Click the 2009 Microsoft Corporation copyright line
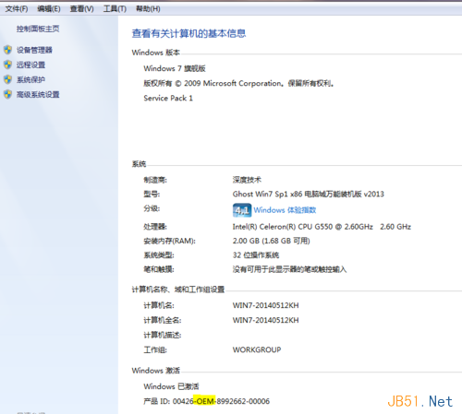462x414 pixels. (239, 83)
